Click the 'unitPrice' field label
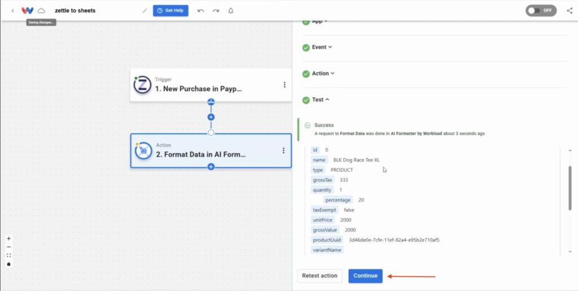578x291 pixels. point(323,220)
